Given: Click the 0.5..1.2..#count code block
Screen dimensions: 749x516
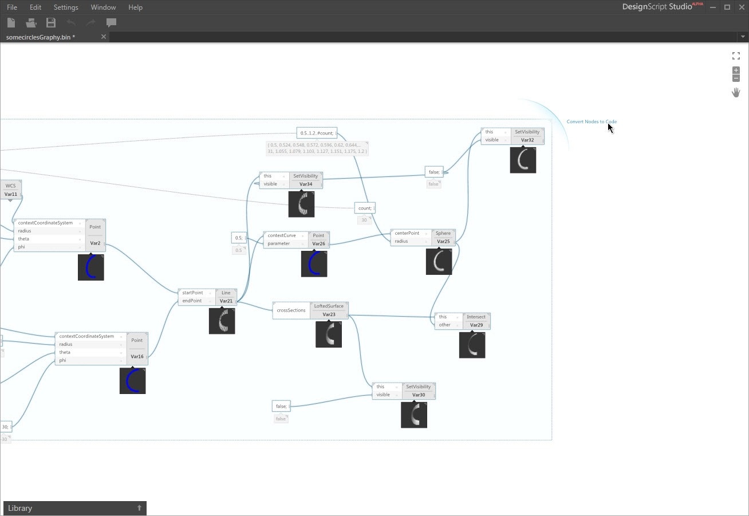Looking at the screenshot, I should coord(317,133).
